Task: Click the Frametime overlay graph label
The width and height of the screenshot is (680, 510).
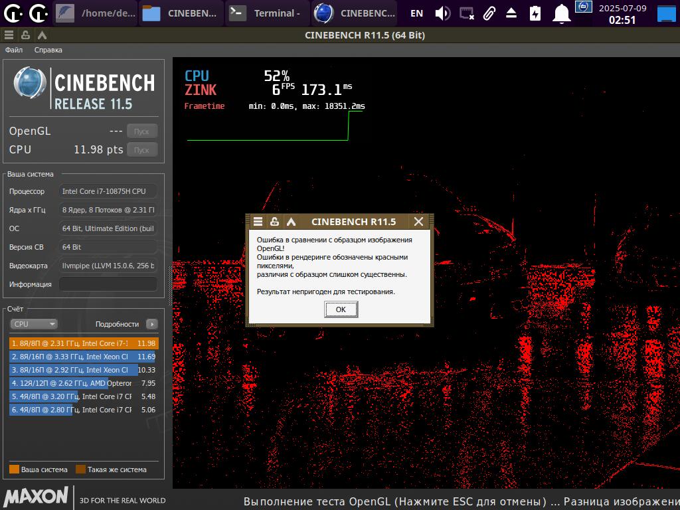Action: coord(205,106)
